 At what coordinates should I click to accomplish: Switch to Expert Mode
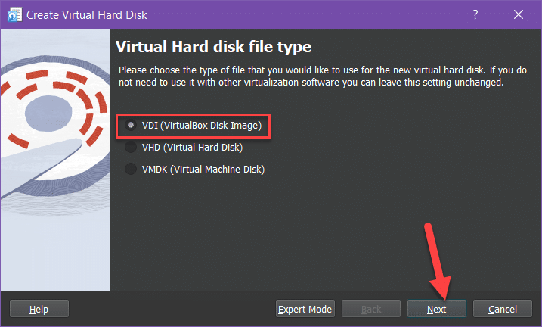pos(305,309)
